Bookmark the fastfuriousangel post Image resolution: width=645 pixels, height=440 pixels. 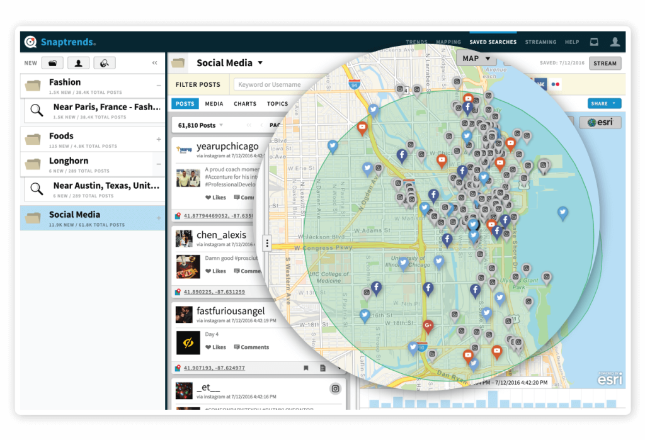306,368
